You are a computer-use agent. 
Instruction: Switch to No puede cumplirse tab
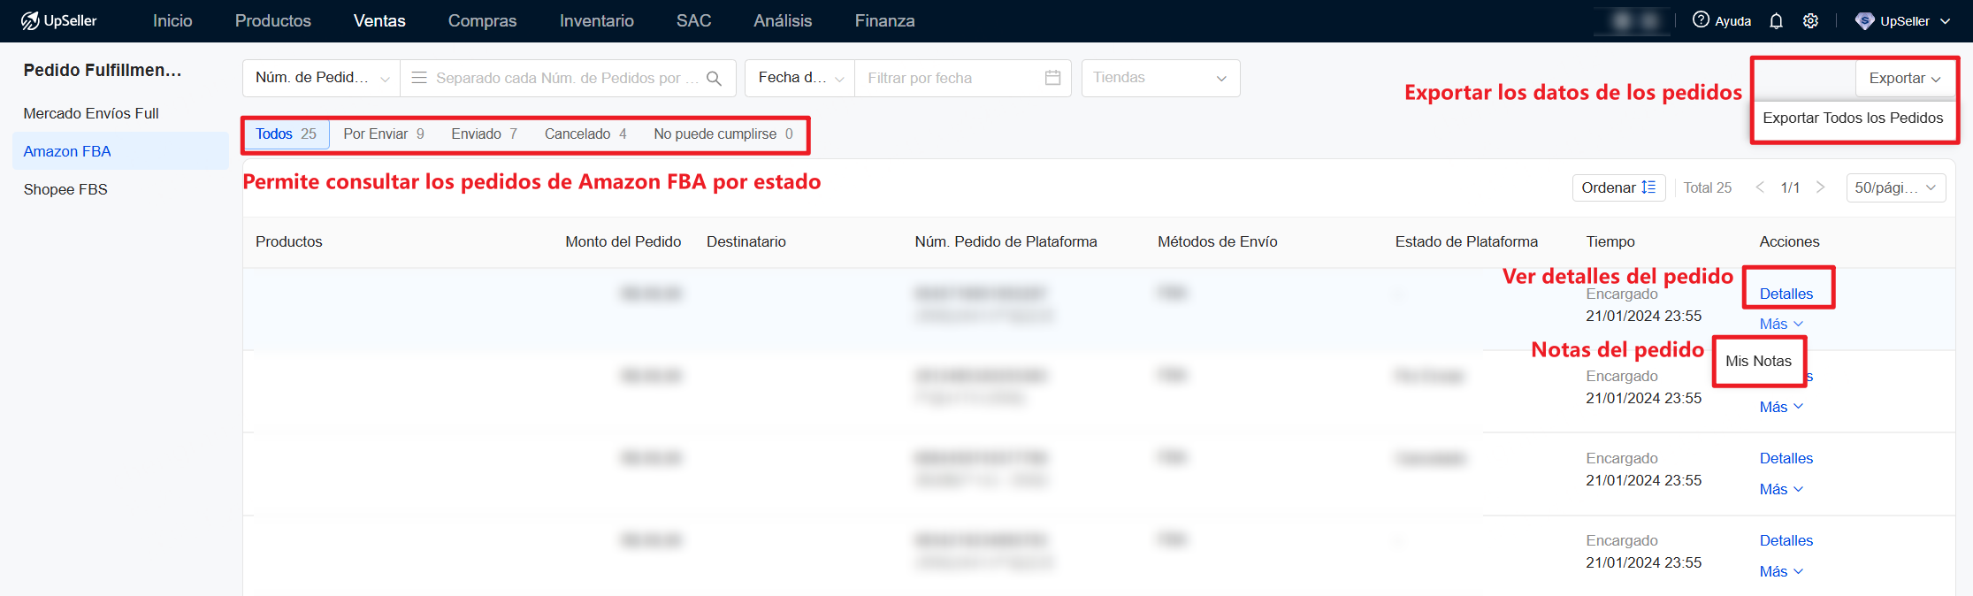pyautogui.click(x=723, y=134)
